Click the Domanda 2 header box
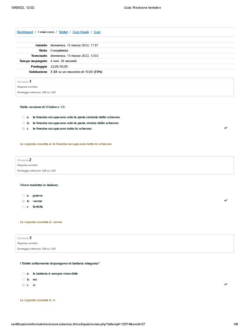This screenshot has height=332, width=249. (124, 165)
